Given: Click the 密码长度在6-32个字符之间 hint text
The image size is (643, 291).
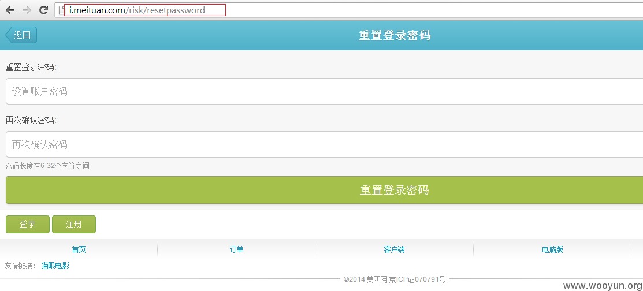Looking at the screenshot, I should pos(47,166).
